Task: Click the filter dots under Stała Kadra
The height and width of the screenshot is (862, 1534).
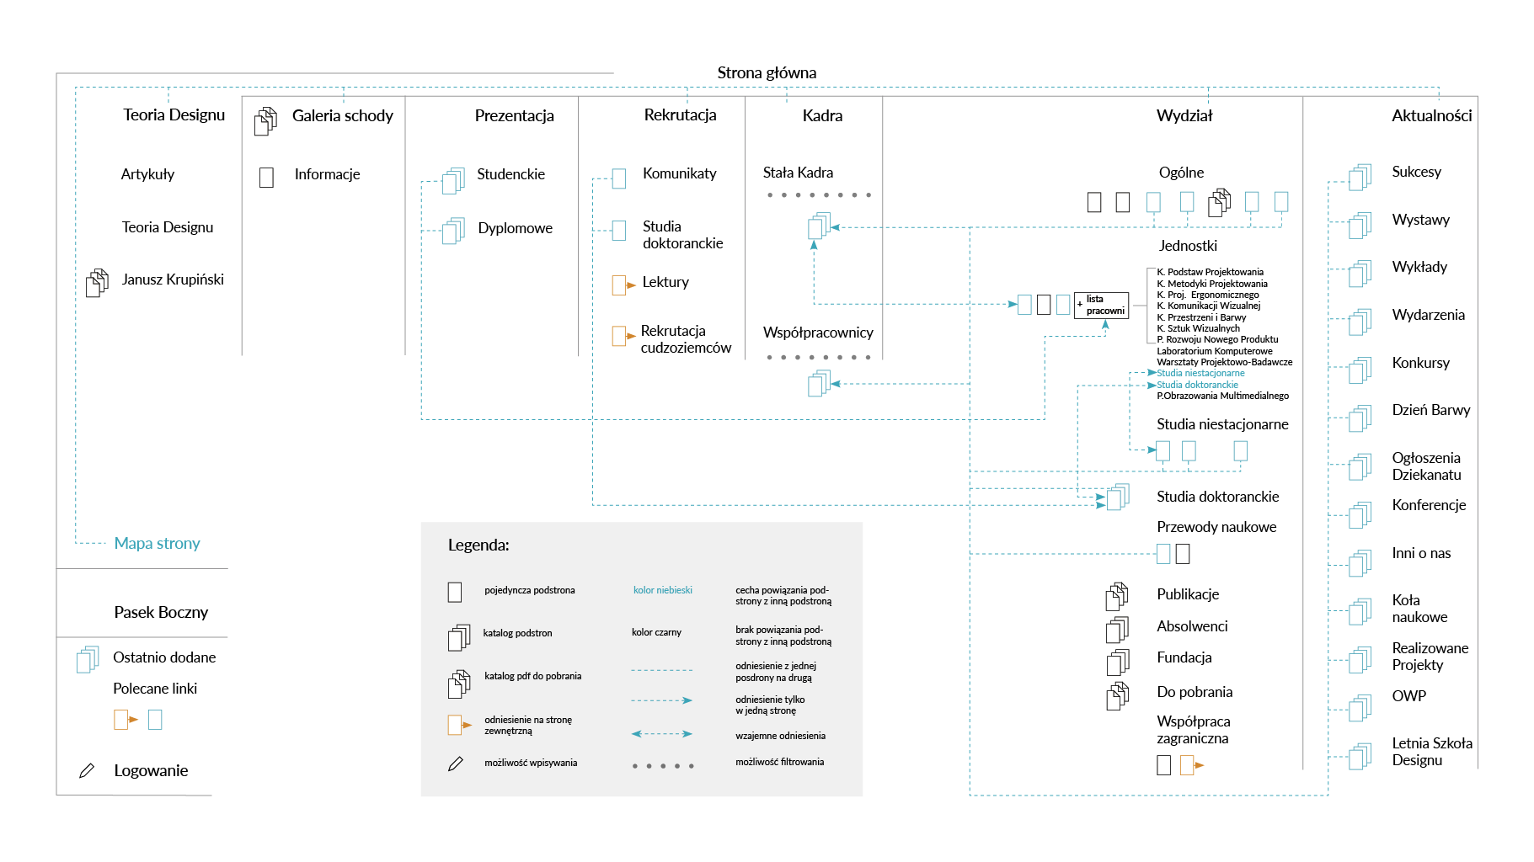Action: tap(819, 195)
